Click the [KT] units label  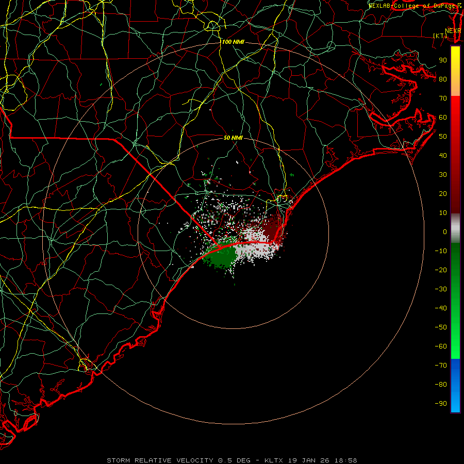(x=440, y=36)
